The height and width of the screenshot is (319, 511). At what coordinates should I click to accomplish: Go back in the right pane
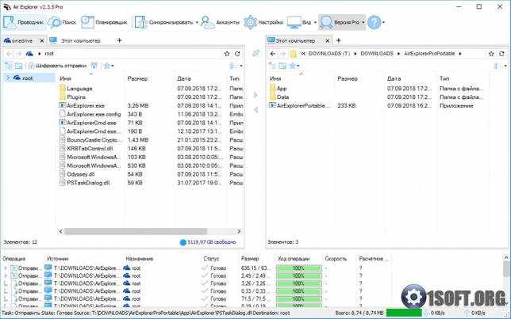[273, 54]
